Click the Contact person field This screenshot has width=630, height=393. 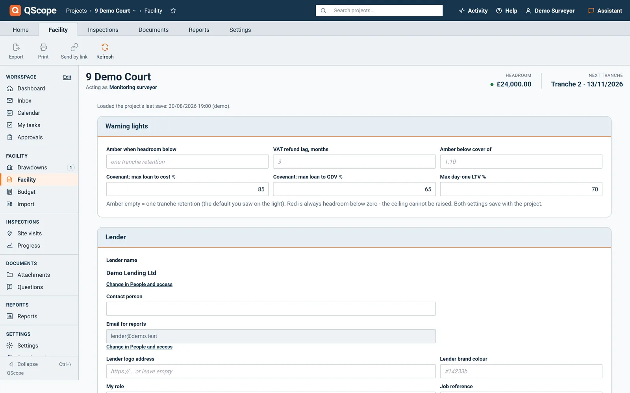[271, 309]
